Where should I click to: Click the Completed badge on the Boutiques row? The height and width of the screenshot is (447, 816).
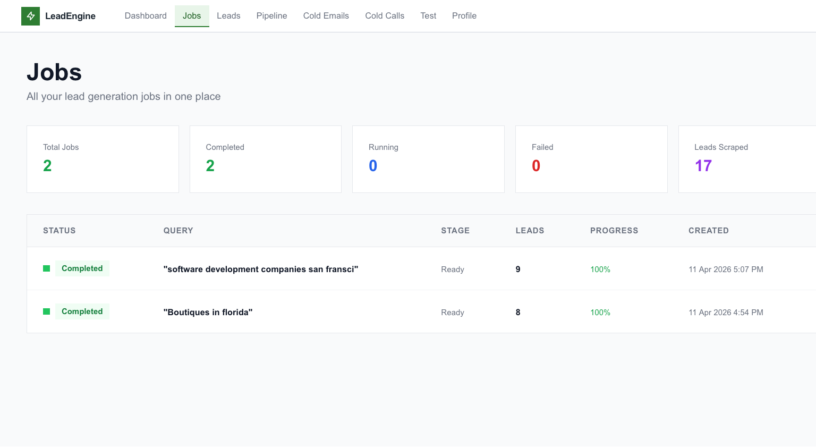click(82, 311)
